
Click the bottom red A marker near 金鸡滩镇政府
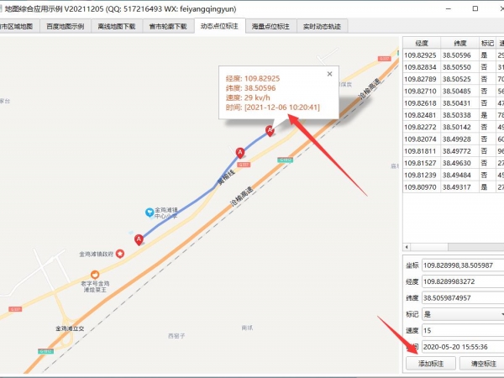(x=139, y=239)
